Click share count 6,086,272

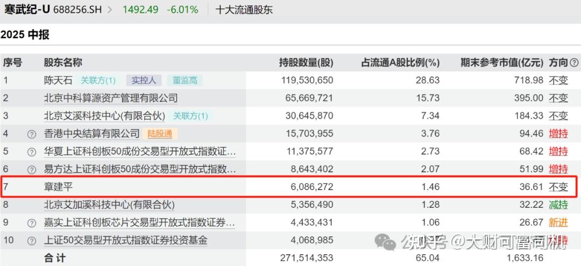point(312,187)
